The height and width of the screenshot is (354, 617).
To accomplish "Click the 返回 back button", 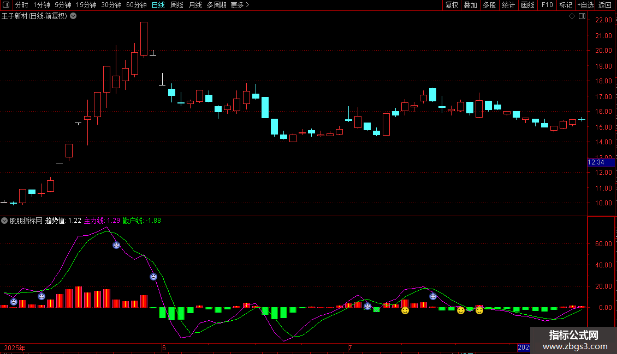I will [x=605, y=5].
